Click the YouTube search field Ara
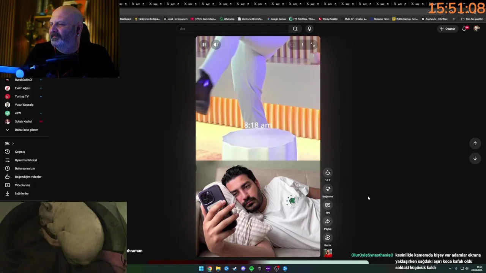486x273 pixels. pyautogui.click(x=232, y=29)
